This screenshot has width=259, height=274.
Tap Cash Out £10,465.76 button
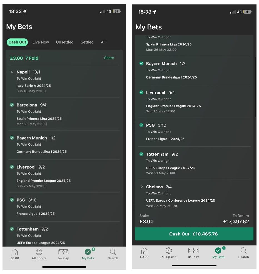[194, 234]
